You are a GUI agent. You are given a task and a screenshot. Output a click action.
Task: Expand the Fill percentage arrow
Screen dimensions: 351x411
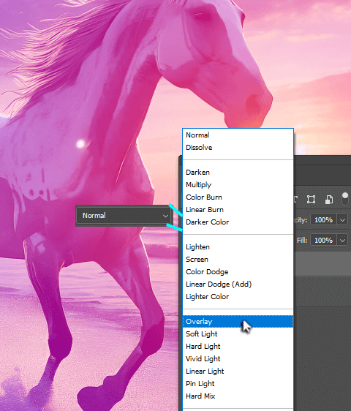342,240
